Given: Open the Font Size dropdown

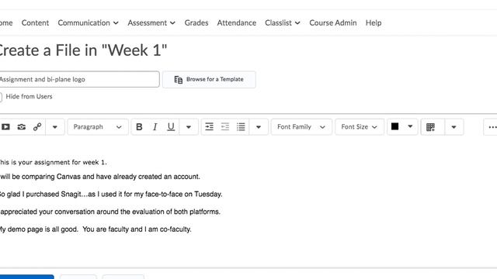Looking at the screenshot, I should (360, 127).
